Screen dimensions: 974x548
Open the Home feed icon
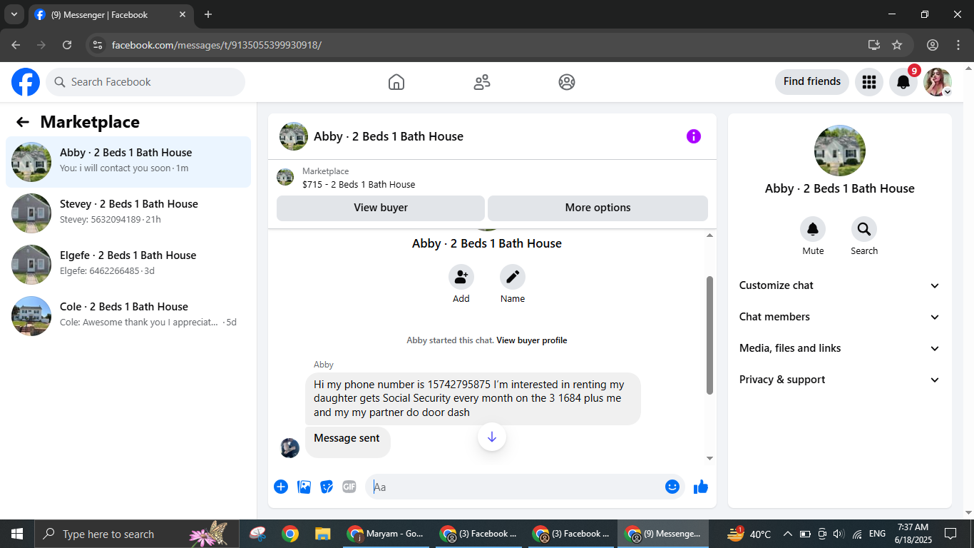[396, 82]
